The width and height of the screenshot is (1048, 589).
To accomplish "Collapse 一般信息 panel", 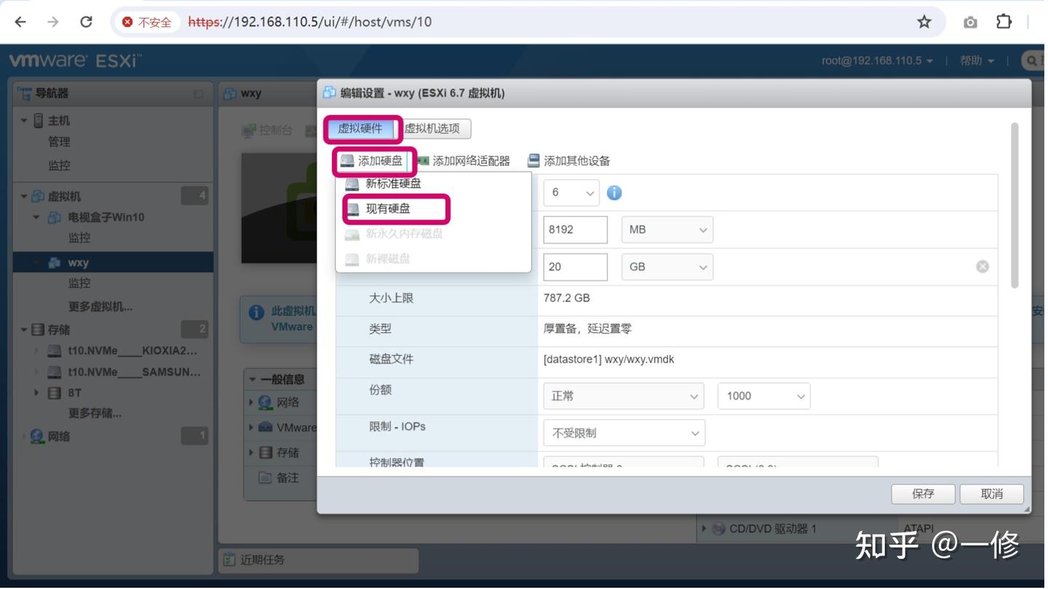I will 253,379.
